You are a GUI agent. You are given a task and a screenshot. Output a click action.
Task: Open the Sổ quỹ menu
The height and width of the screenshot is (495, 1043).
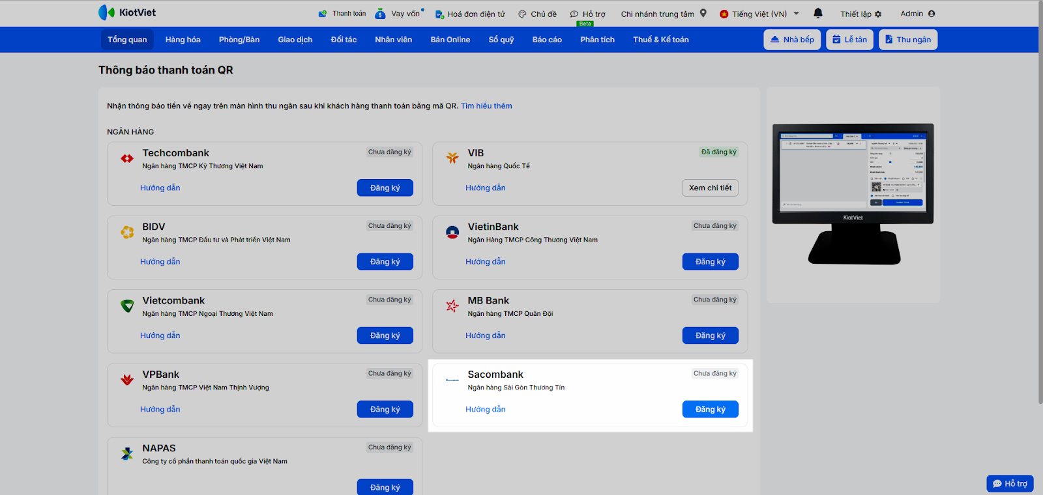click(501, 40)
